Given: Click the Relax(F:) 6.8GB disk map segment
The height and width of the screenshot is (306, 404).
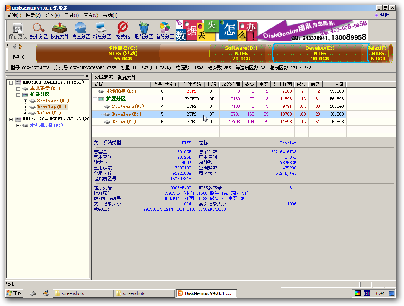Looking at the screenshot, I should [380, 53].
